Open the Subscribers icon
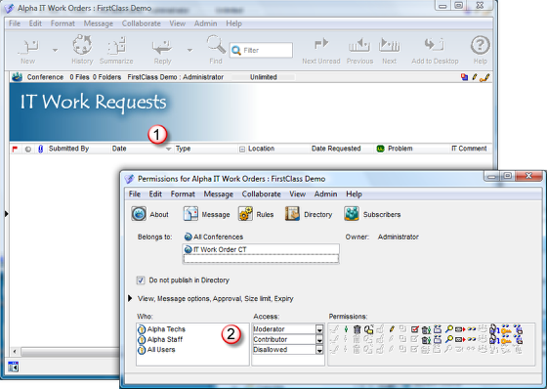The height and width of the screenshot is (389, 547). coord(352,214)
